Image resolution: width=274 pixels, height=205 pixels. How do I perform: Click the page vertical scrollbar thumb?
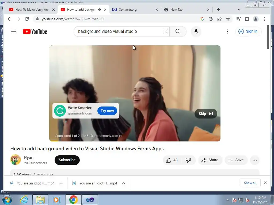pyautogui.click(x=268, y=37)
